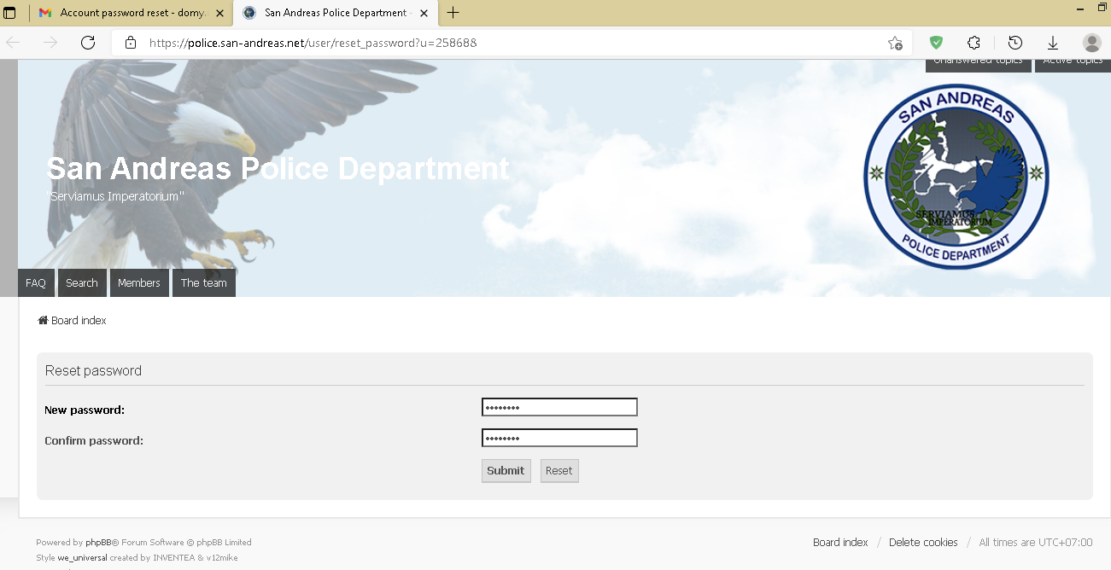Focus the New password field
Viewport: 1111px width, 570px height.
click(x=559, y=407)
